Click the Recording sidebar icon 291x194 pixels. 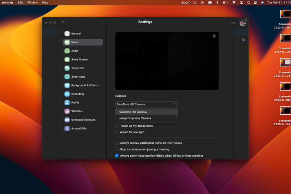coord(67,94)
